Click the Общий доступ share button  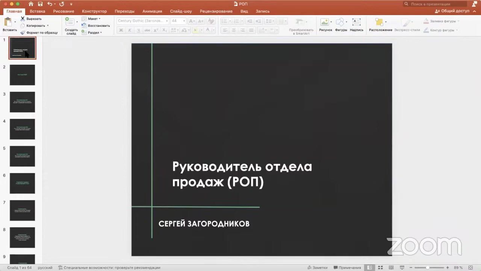[x=452, y=11]
